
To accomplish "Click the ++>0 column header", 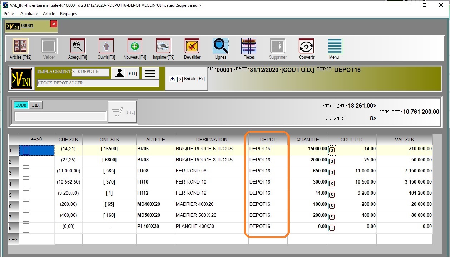I will [36, 140].
